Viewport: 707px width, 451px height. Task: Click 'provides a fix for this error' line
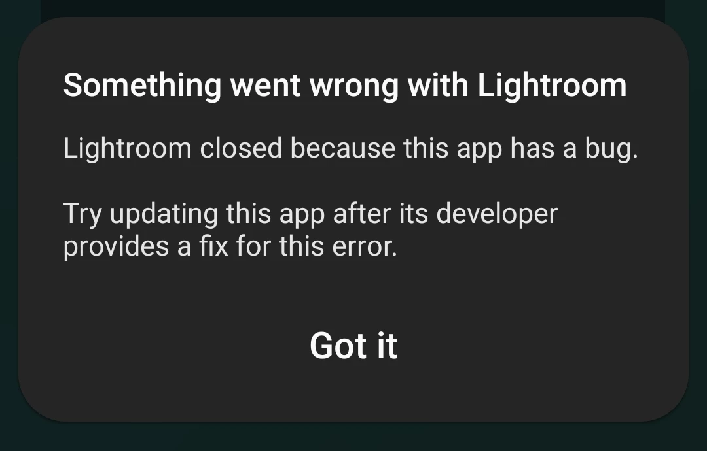click(x=230, y=246)
